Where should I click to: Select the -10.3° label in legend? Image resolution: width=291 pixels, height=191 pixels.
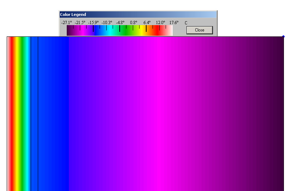click(107, 23)
